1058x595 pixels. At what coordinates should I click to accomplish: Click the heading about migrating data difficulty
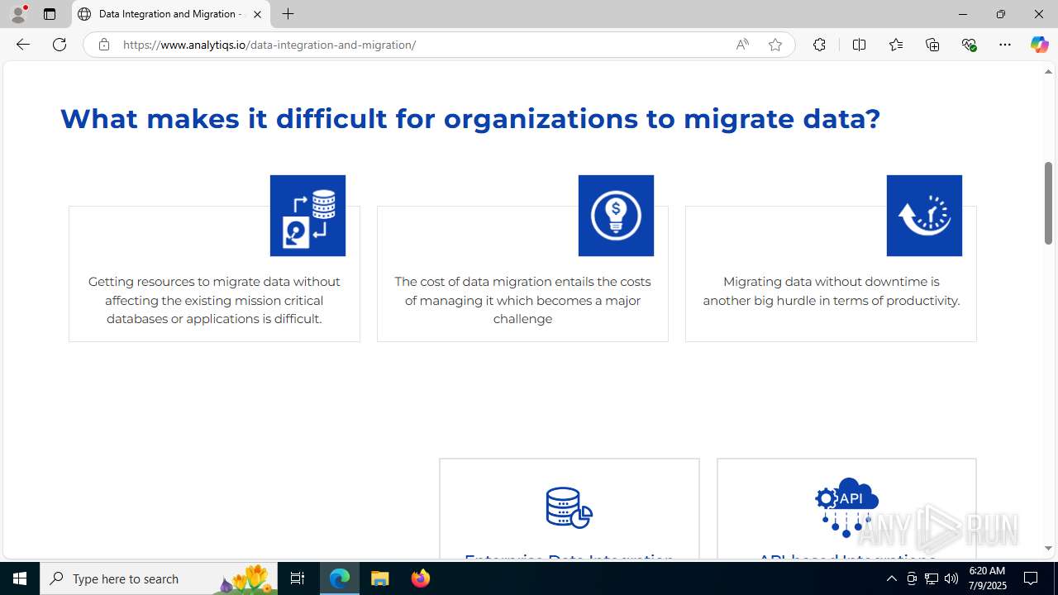[470, 119]
